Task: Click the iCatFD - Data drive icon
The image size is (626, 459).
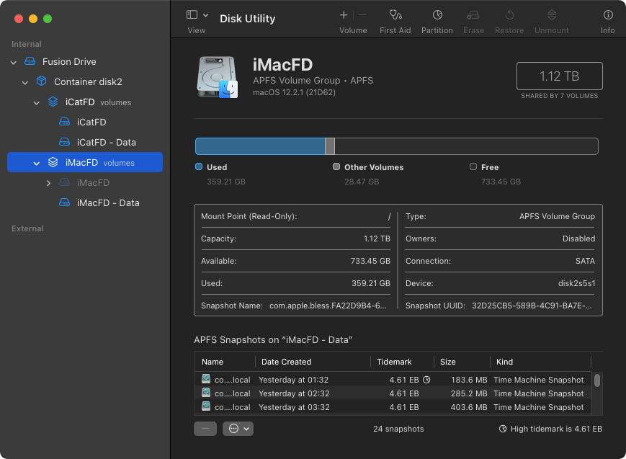Action: click(x=64, y=141)
